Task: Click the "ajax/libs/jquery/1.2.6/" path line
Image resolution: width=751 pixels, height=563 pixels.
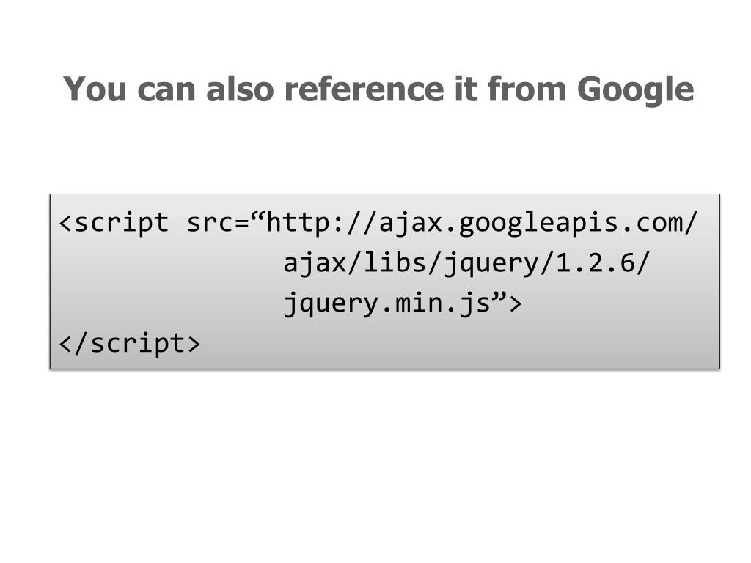Action: [x=466, y=263]
